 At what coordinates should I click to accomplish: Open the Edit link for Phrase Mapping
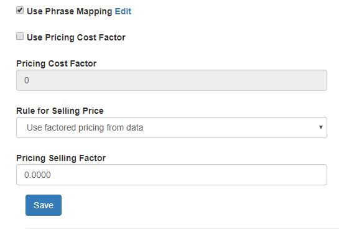tap(123, 11)
